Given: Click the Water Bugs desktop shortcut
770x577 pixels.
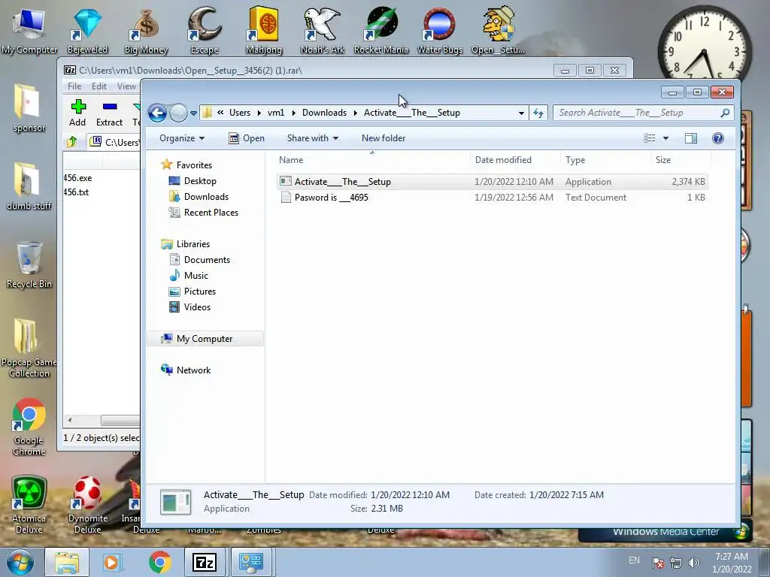Looking at the screenshot, I should click(x=439, y=32).
